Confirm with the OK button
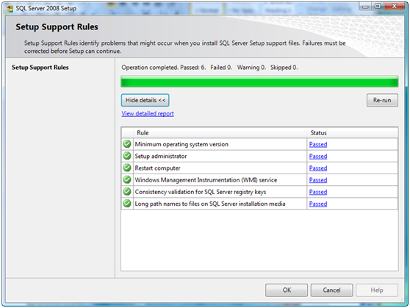 (287, 290)
